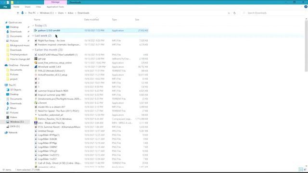Click Users in the address breadcrumb
The image size is (308, 173).
click(61, 13)
